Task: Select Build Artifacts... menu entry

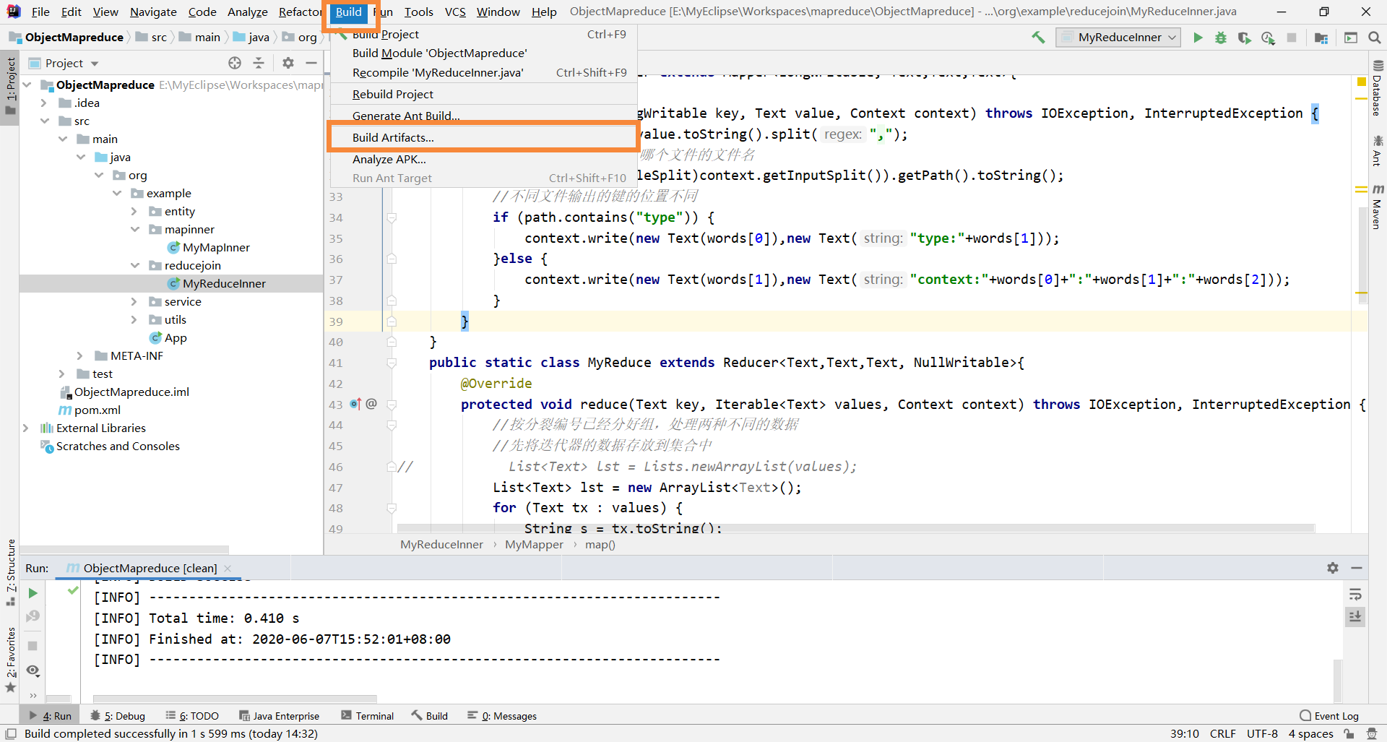Action: (483, 137)
